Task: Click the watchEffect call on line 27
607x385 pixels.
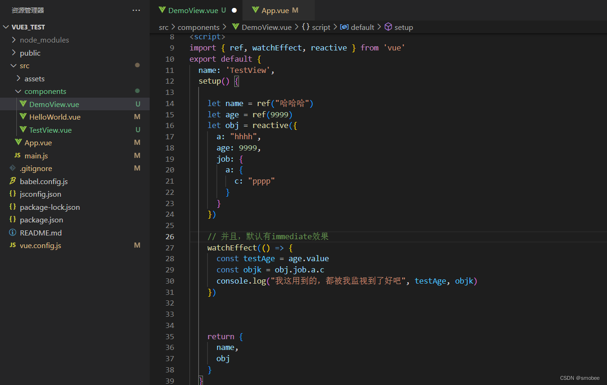Action: pyautogui.click(x=232, y=248)
